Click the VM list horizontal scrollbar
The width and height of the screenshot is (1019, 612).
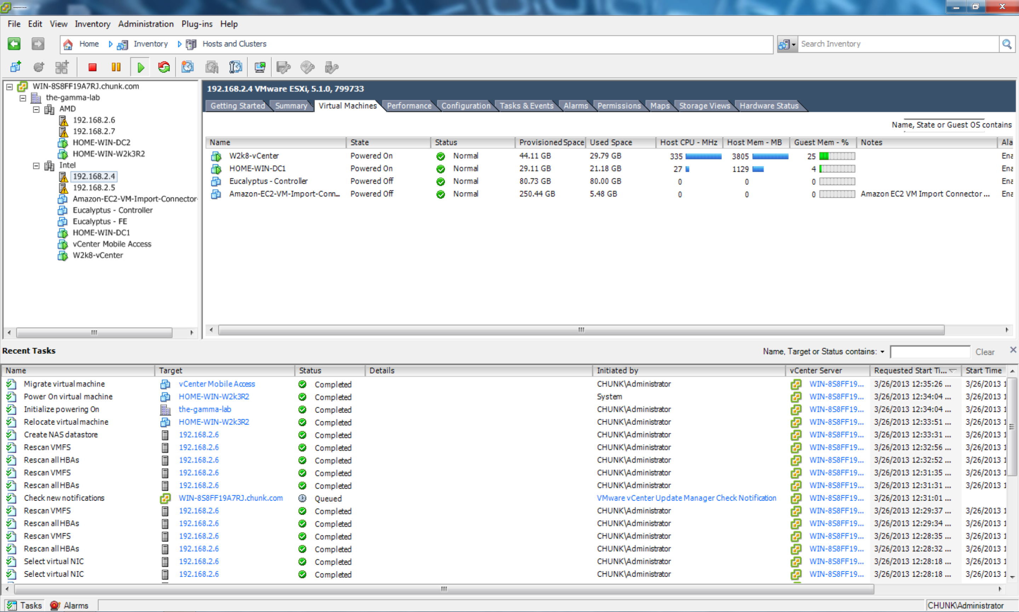pos(581,330)
